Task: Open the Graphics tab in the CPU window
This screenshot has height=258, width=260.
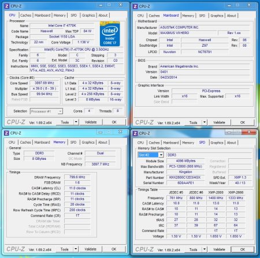Action: (x=88, y=15)
